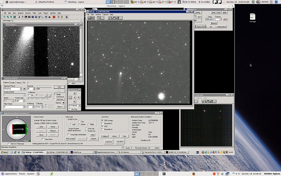Click the help question mark in Camera Control title bar
Screen dimensions: 281x176
(63, 78)
